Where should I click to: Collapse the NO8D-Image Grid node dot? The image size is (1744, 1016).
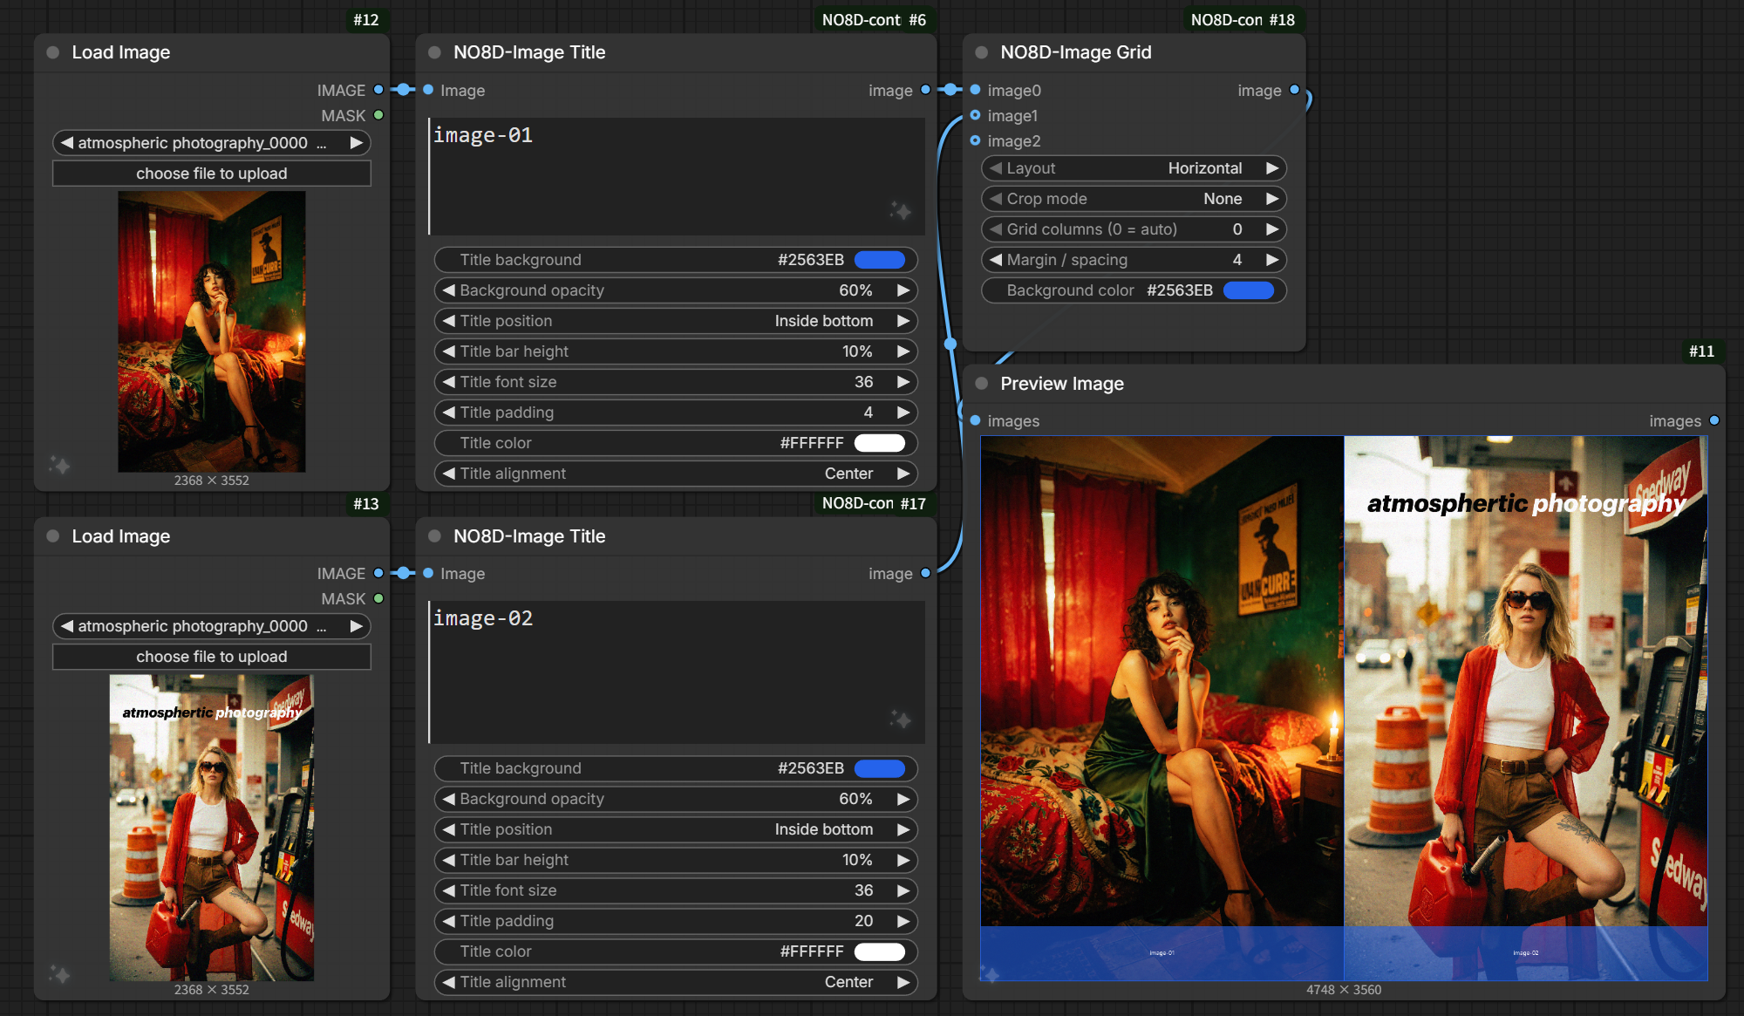982,52
